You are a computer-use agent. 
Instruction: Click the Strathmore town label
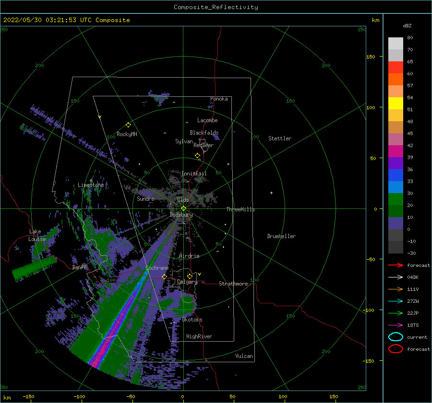[x=233, y=284]
